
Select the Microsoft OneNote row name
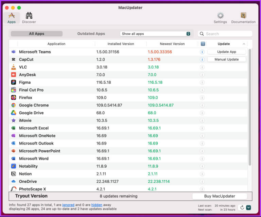[37, 136]
